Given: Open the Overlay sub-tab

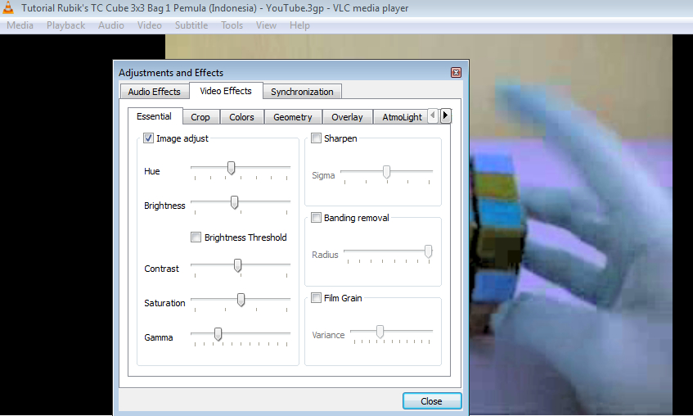Looking at the screenshot, I should click(x=347, y=117).
